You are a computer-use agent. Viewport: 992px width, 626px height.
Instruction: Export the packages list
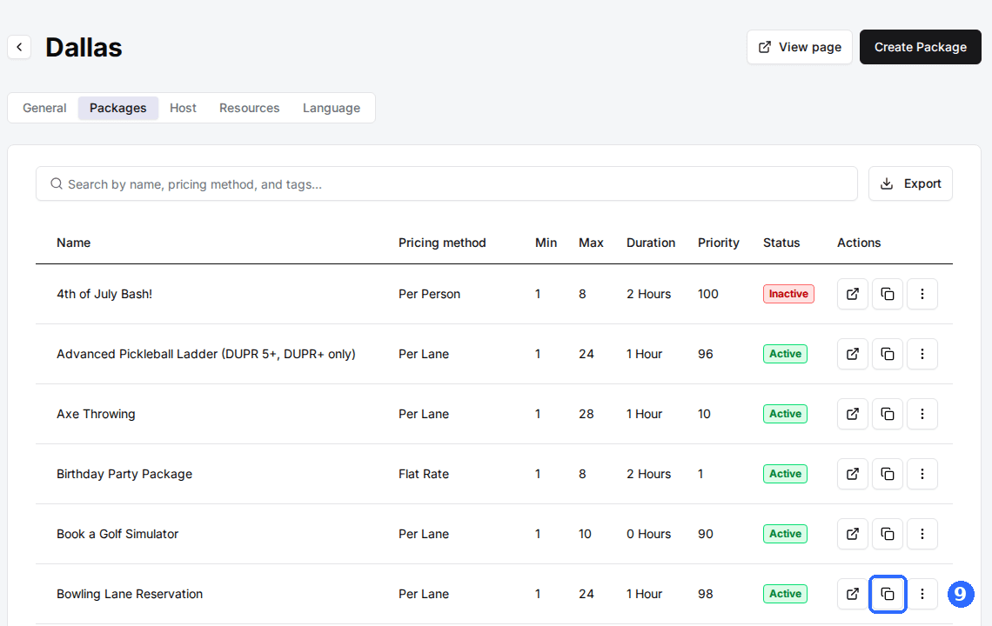tap(909, 183)
